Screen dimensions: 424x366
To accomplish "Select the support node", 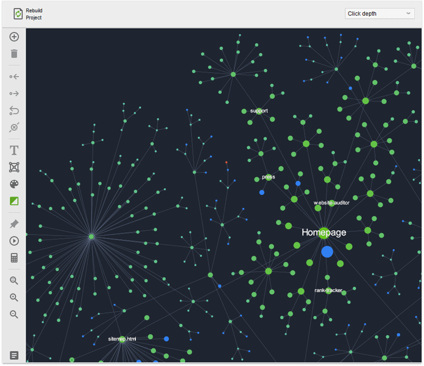I will point(259,111).
